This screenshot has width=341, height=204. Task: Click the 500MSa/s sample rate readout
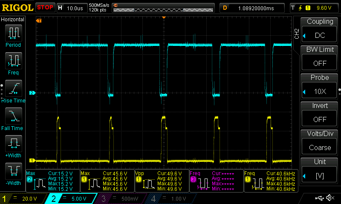click(99, 5)
